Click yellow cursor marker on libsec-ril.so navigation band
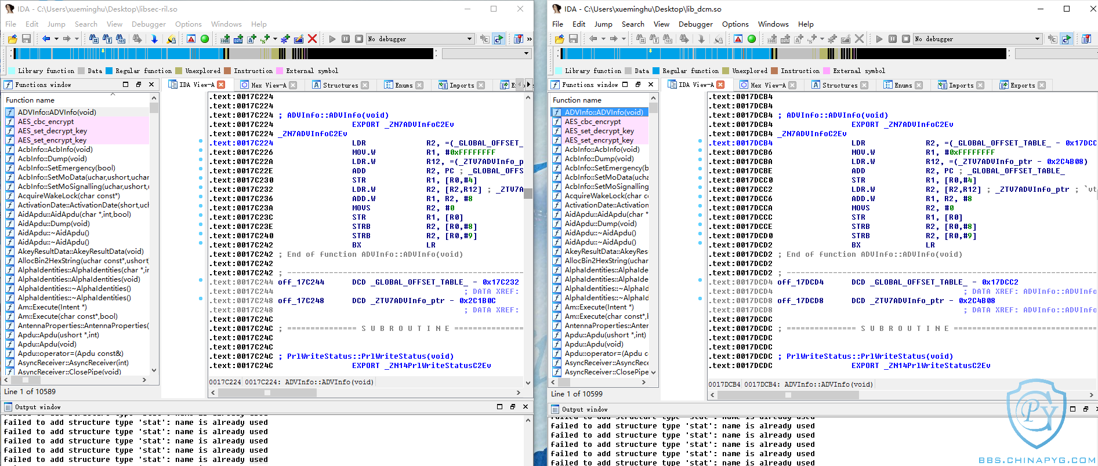The width and height of the screenshot is (1098, 466). click(103, 51)
